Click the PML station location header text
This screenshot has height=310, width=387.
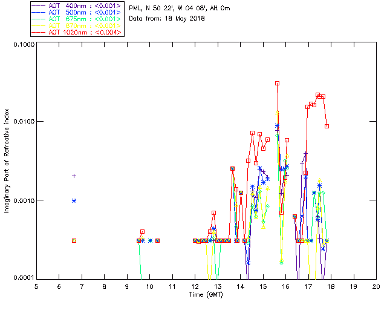pos(180,8)
